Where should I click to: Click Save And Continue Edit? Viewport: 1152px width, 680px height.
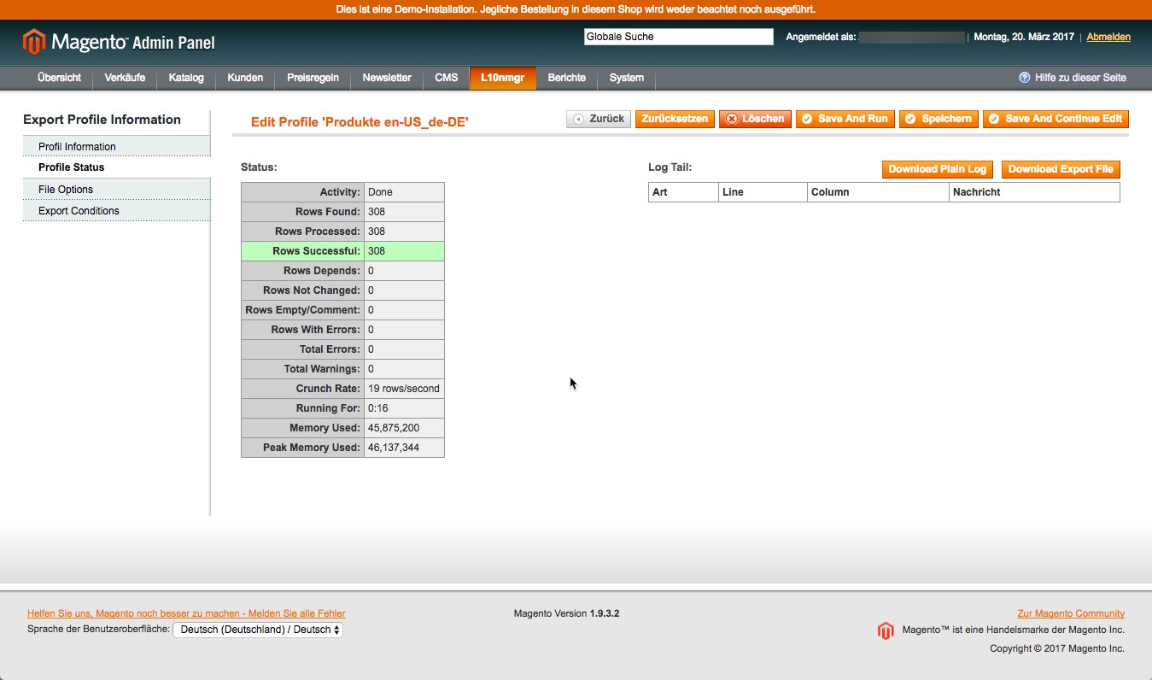1056,119
